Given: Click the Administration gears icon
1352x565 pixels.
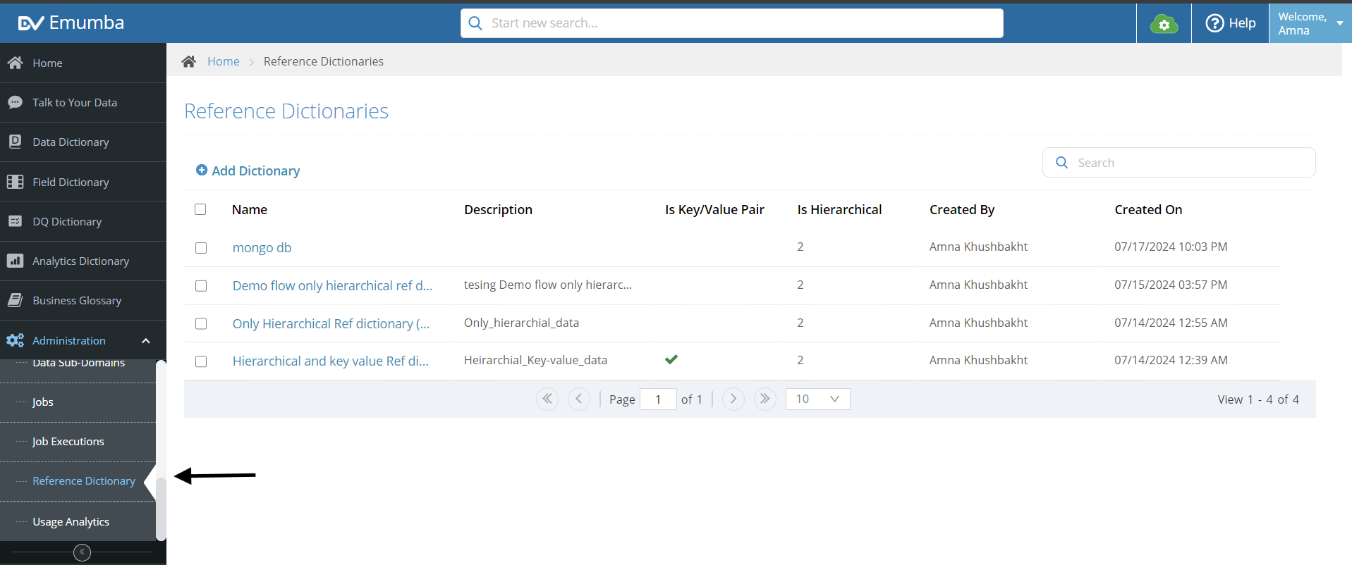Looking at the screenshot, I should pyautogui.click(x=15, y=340).
